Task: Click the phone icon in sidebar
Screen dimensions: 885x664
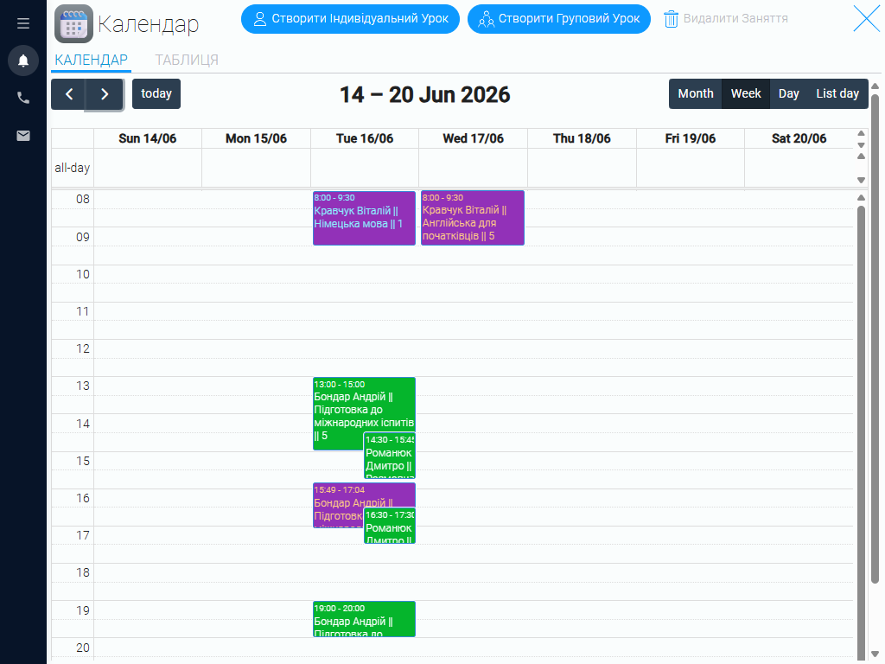Action: (23, 98)
